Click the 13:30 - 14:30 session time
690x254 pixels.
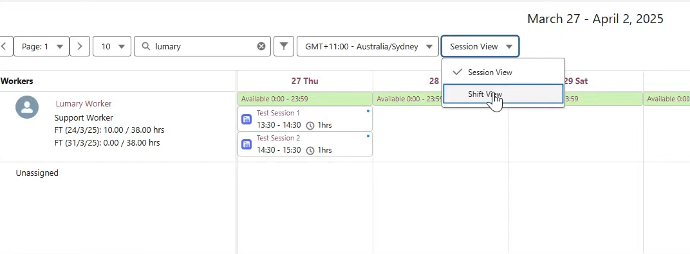point(279,125)
